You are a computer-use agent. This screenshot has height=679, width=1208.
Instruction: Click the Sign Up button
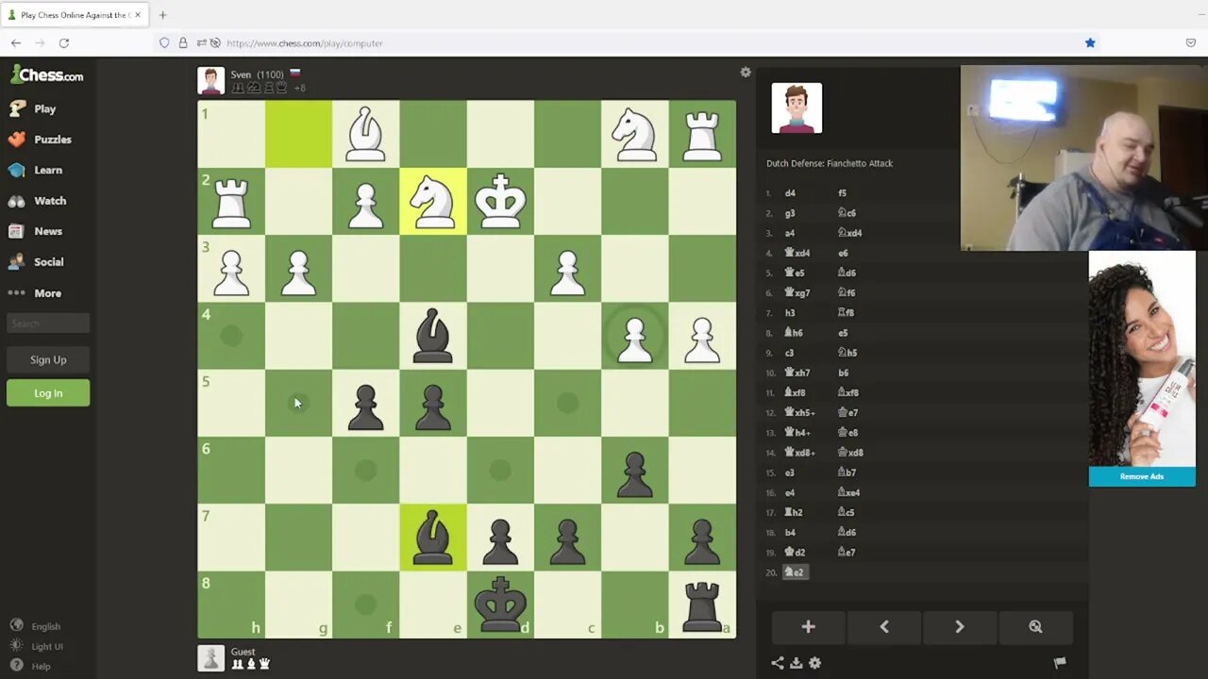(x=48, y=359)
